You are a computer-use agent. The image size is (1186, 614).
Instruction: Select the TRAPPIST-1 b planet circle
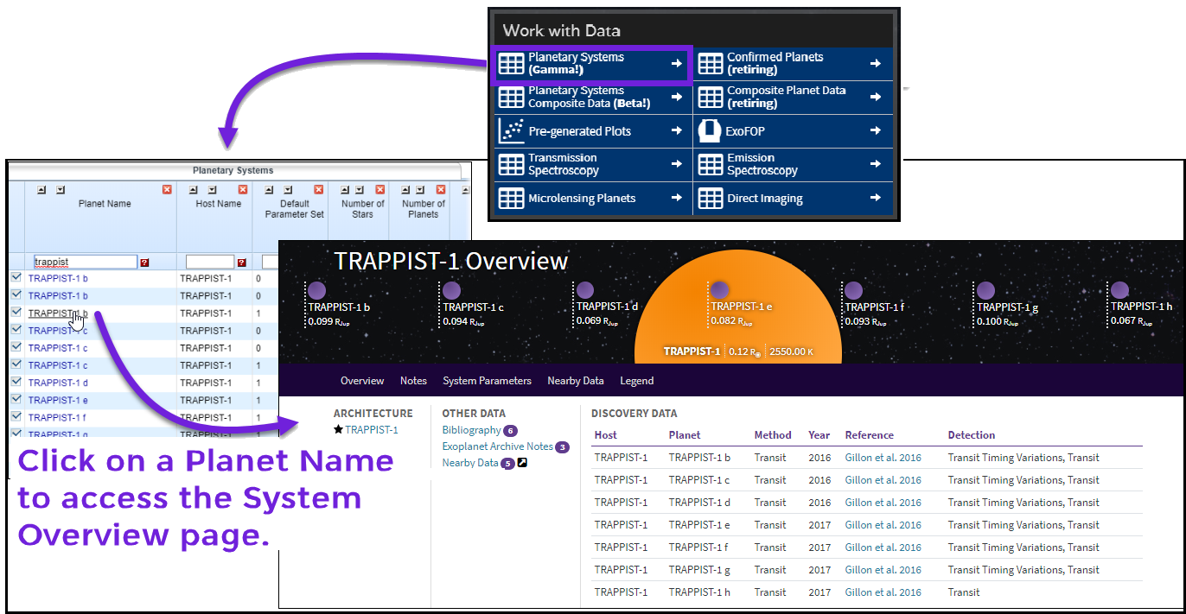(x=317, y=291)
